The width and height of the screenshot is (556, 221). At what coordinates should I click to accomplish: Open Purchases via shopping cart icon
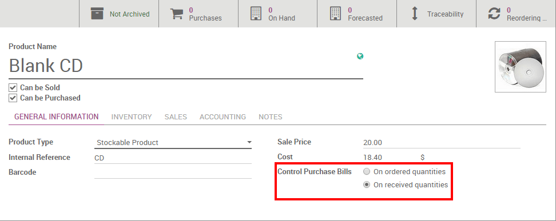177,14
